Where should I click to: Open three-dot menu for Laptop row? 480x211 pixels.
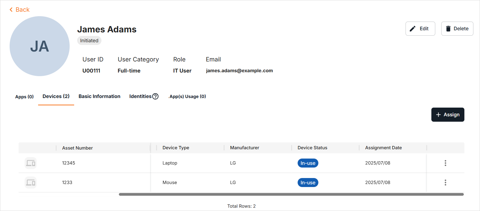(x=445, y=163)
